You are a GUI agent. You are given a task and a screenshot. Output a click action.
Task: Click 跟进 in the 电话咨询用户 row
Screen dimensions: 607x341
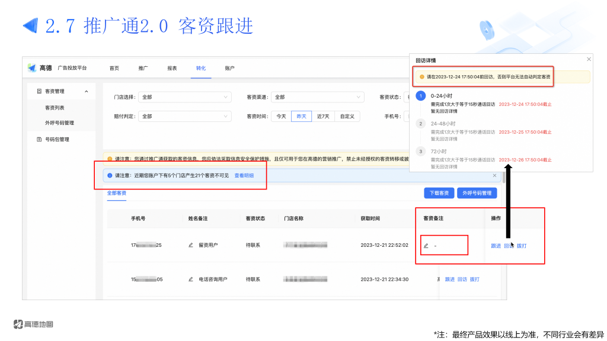tap(449, 279)
